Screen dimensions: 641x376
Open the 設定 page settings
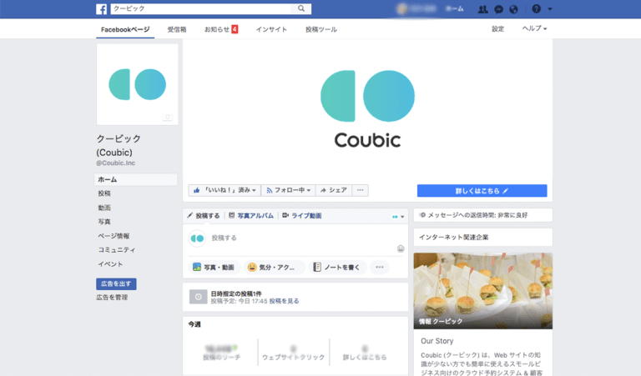(498, 28)
